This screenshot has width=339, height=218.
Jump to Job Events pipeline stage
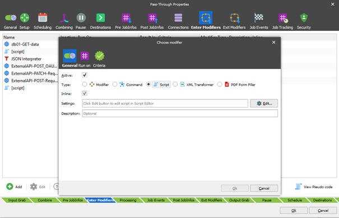coord(156,200)
